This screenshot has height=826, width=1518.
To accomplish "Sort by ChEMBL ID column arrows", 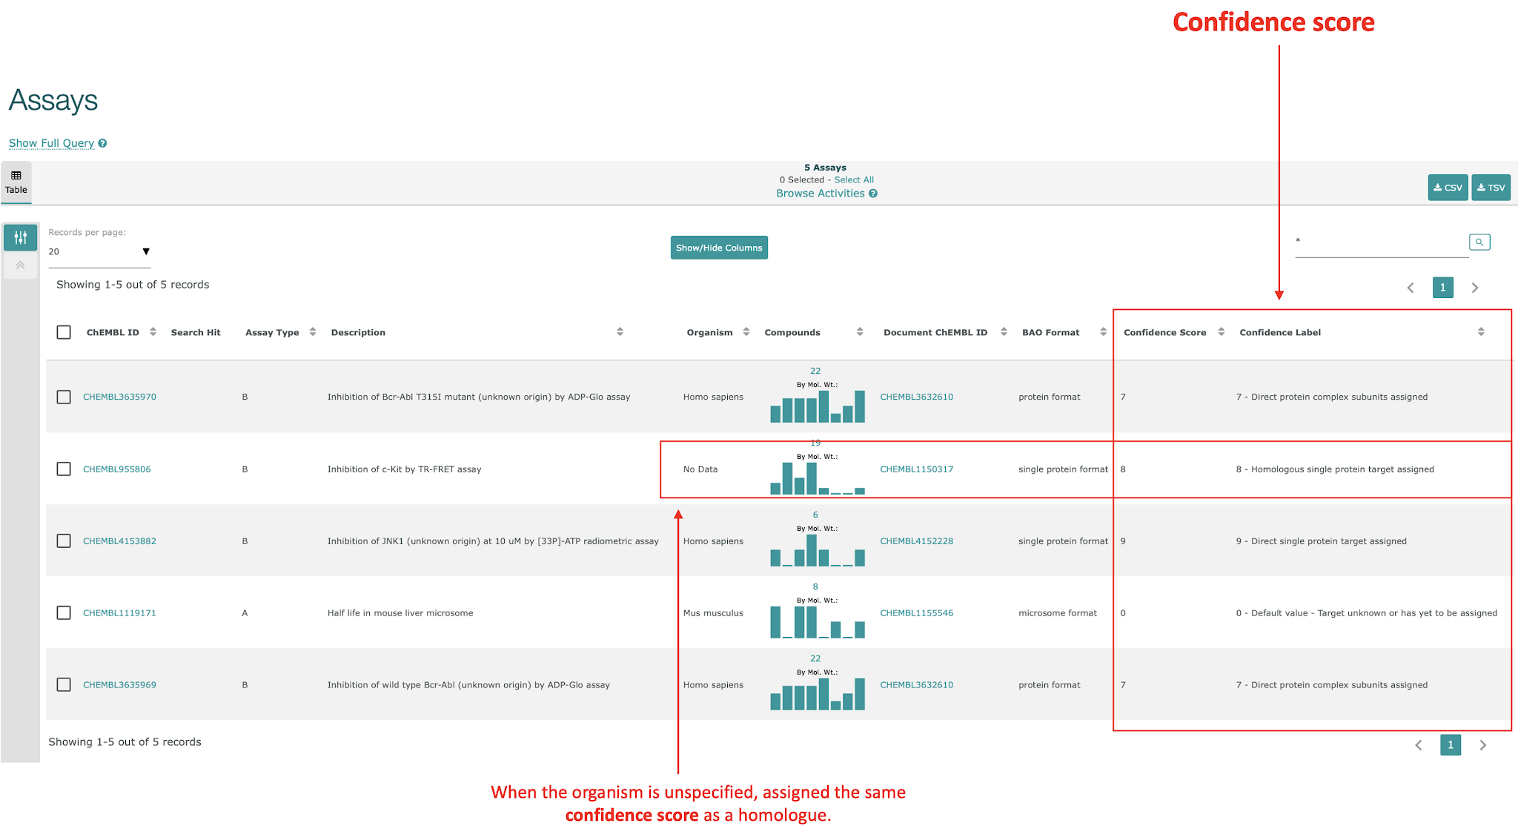I will (153, 332).
